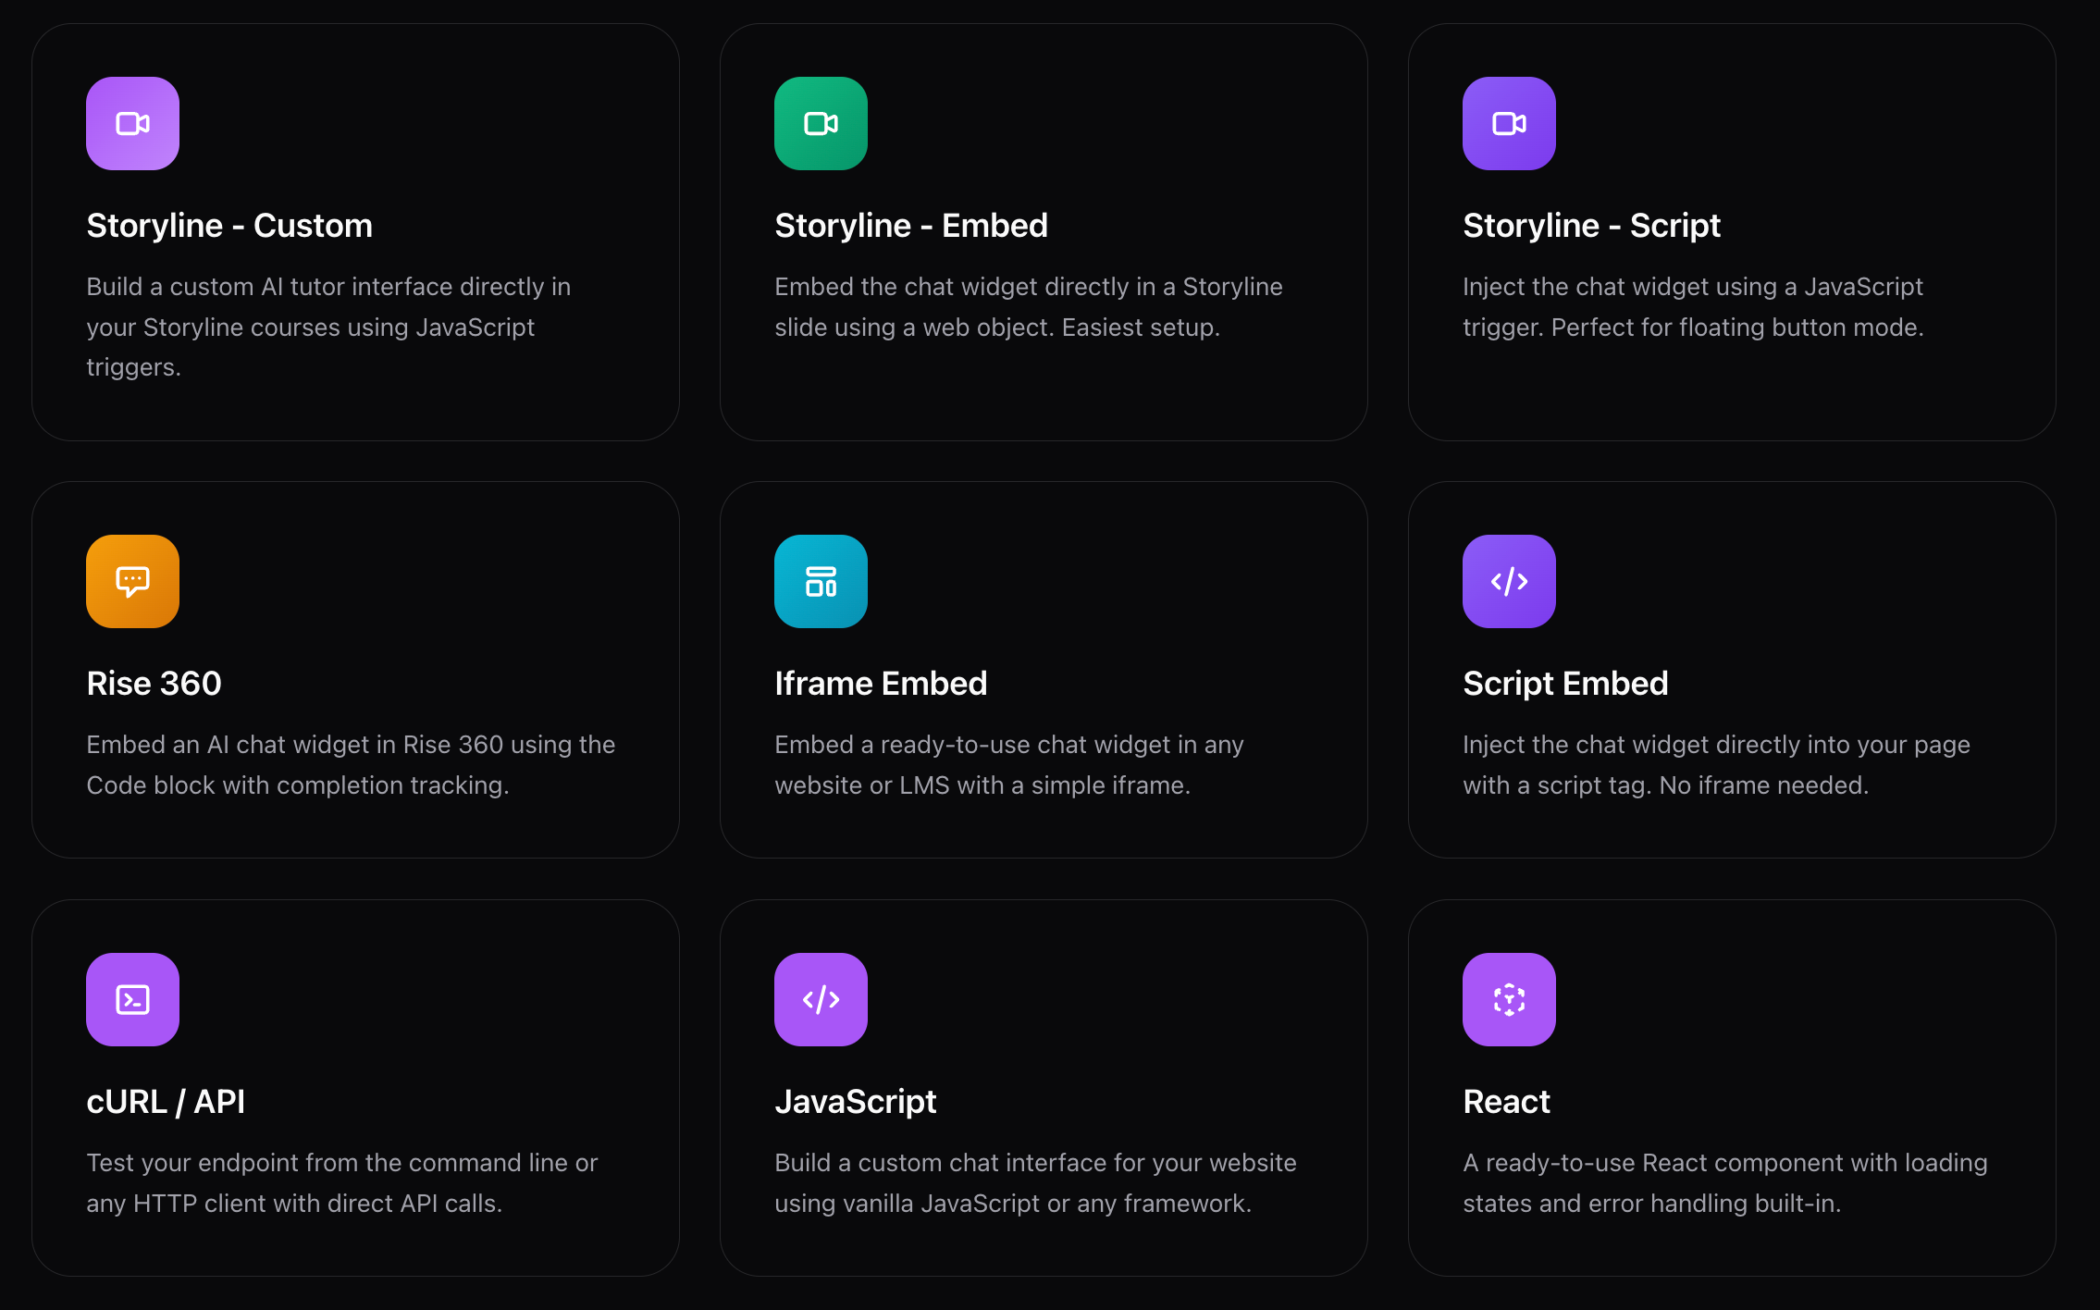Screen dimensions: 2100x1310
Task: Open the Script Embed integration card
Action: coord(1731,669)
